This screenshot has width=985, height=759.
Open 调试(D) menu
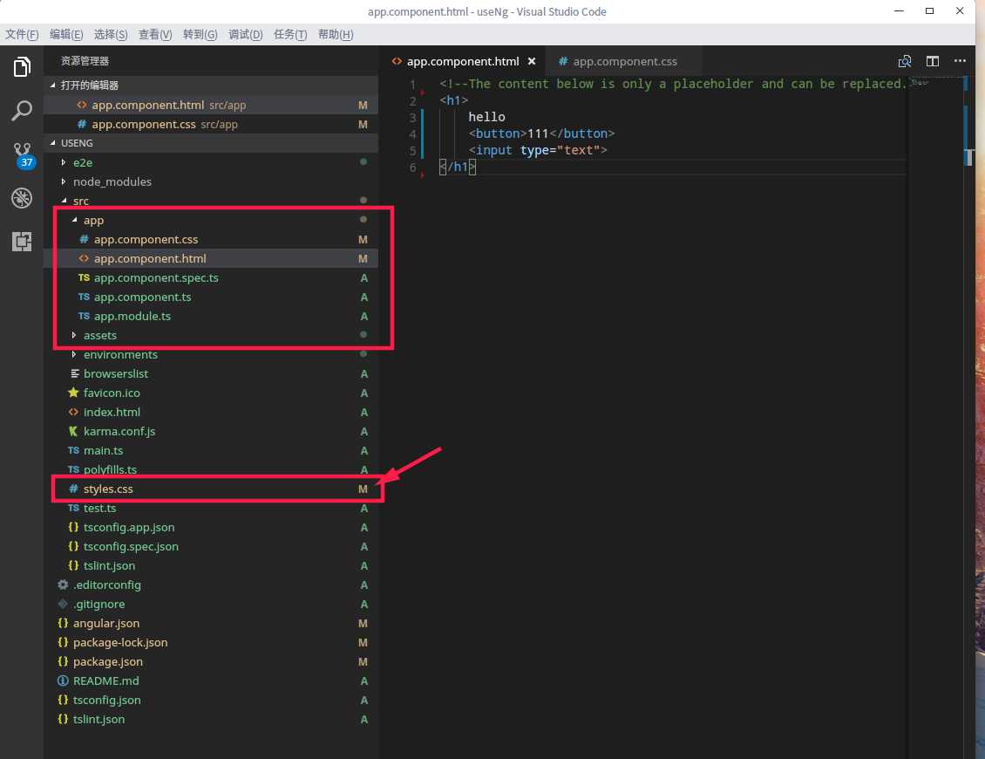245,35
